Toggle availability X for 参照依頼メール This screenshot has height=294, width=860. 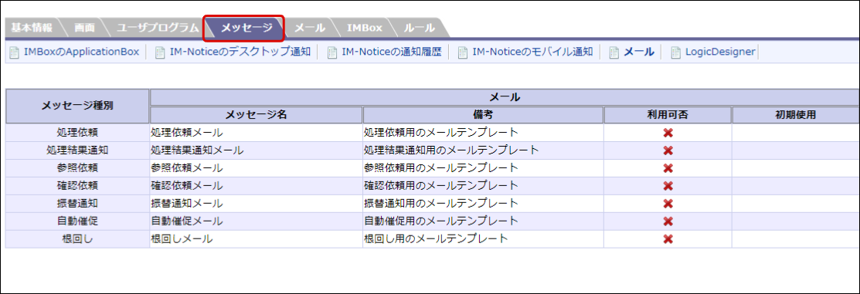668,168
